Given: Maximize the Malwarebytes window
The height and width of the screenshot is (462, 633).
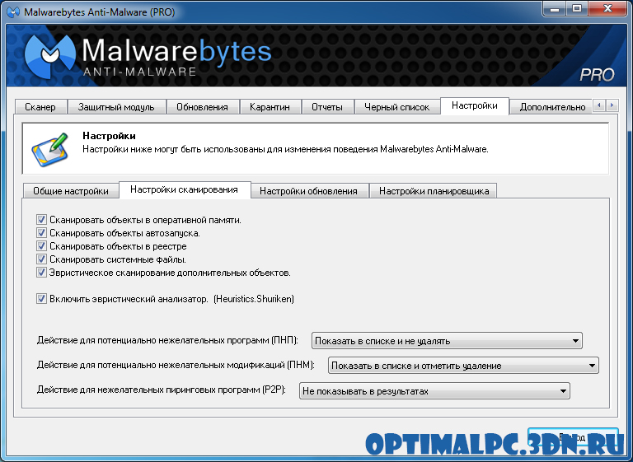Looking at the screenshot, I should click(x=577, y=9).
